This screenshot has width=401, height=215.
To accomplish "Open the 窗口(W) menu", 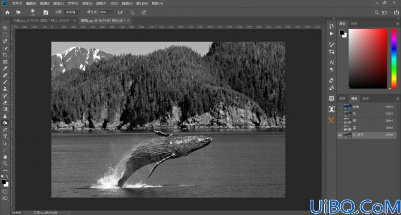I will coord(142,3).
